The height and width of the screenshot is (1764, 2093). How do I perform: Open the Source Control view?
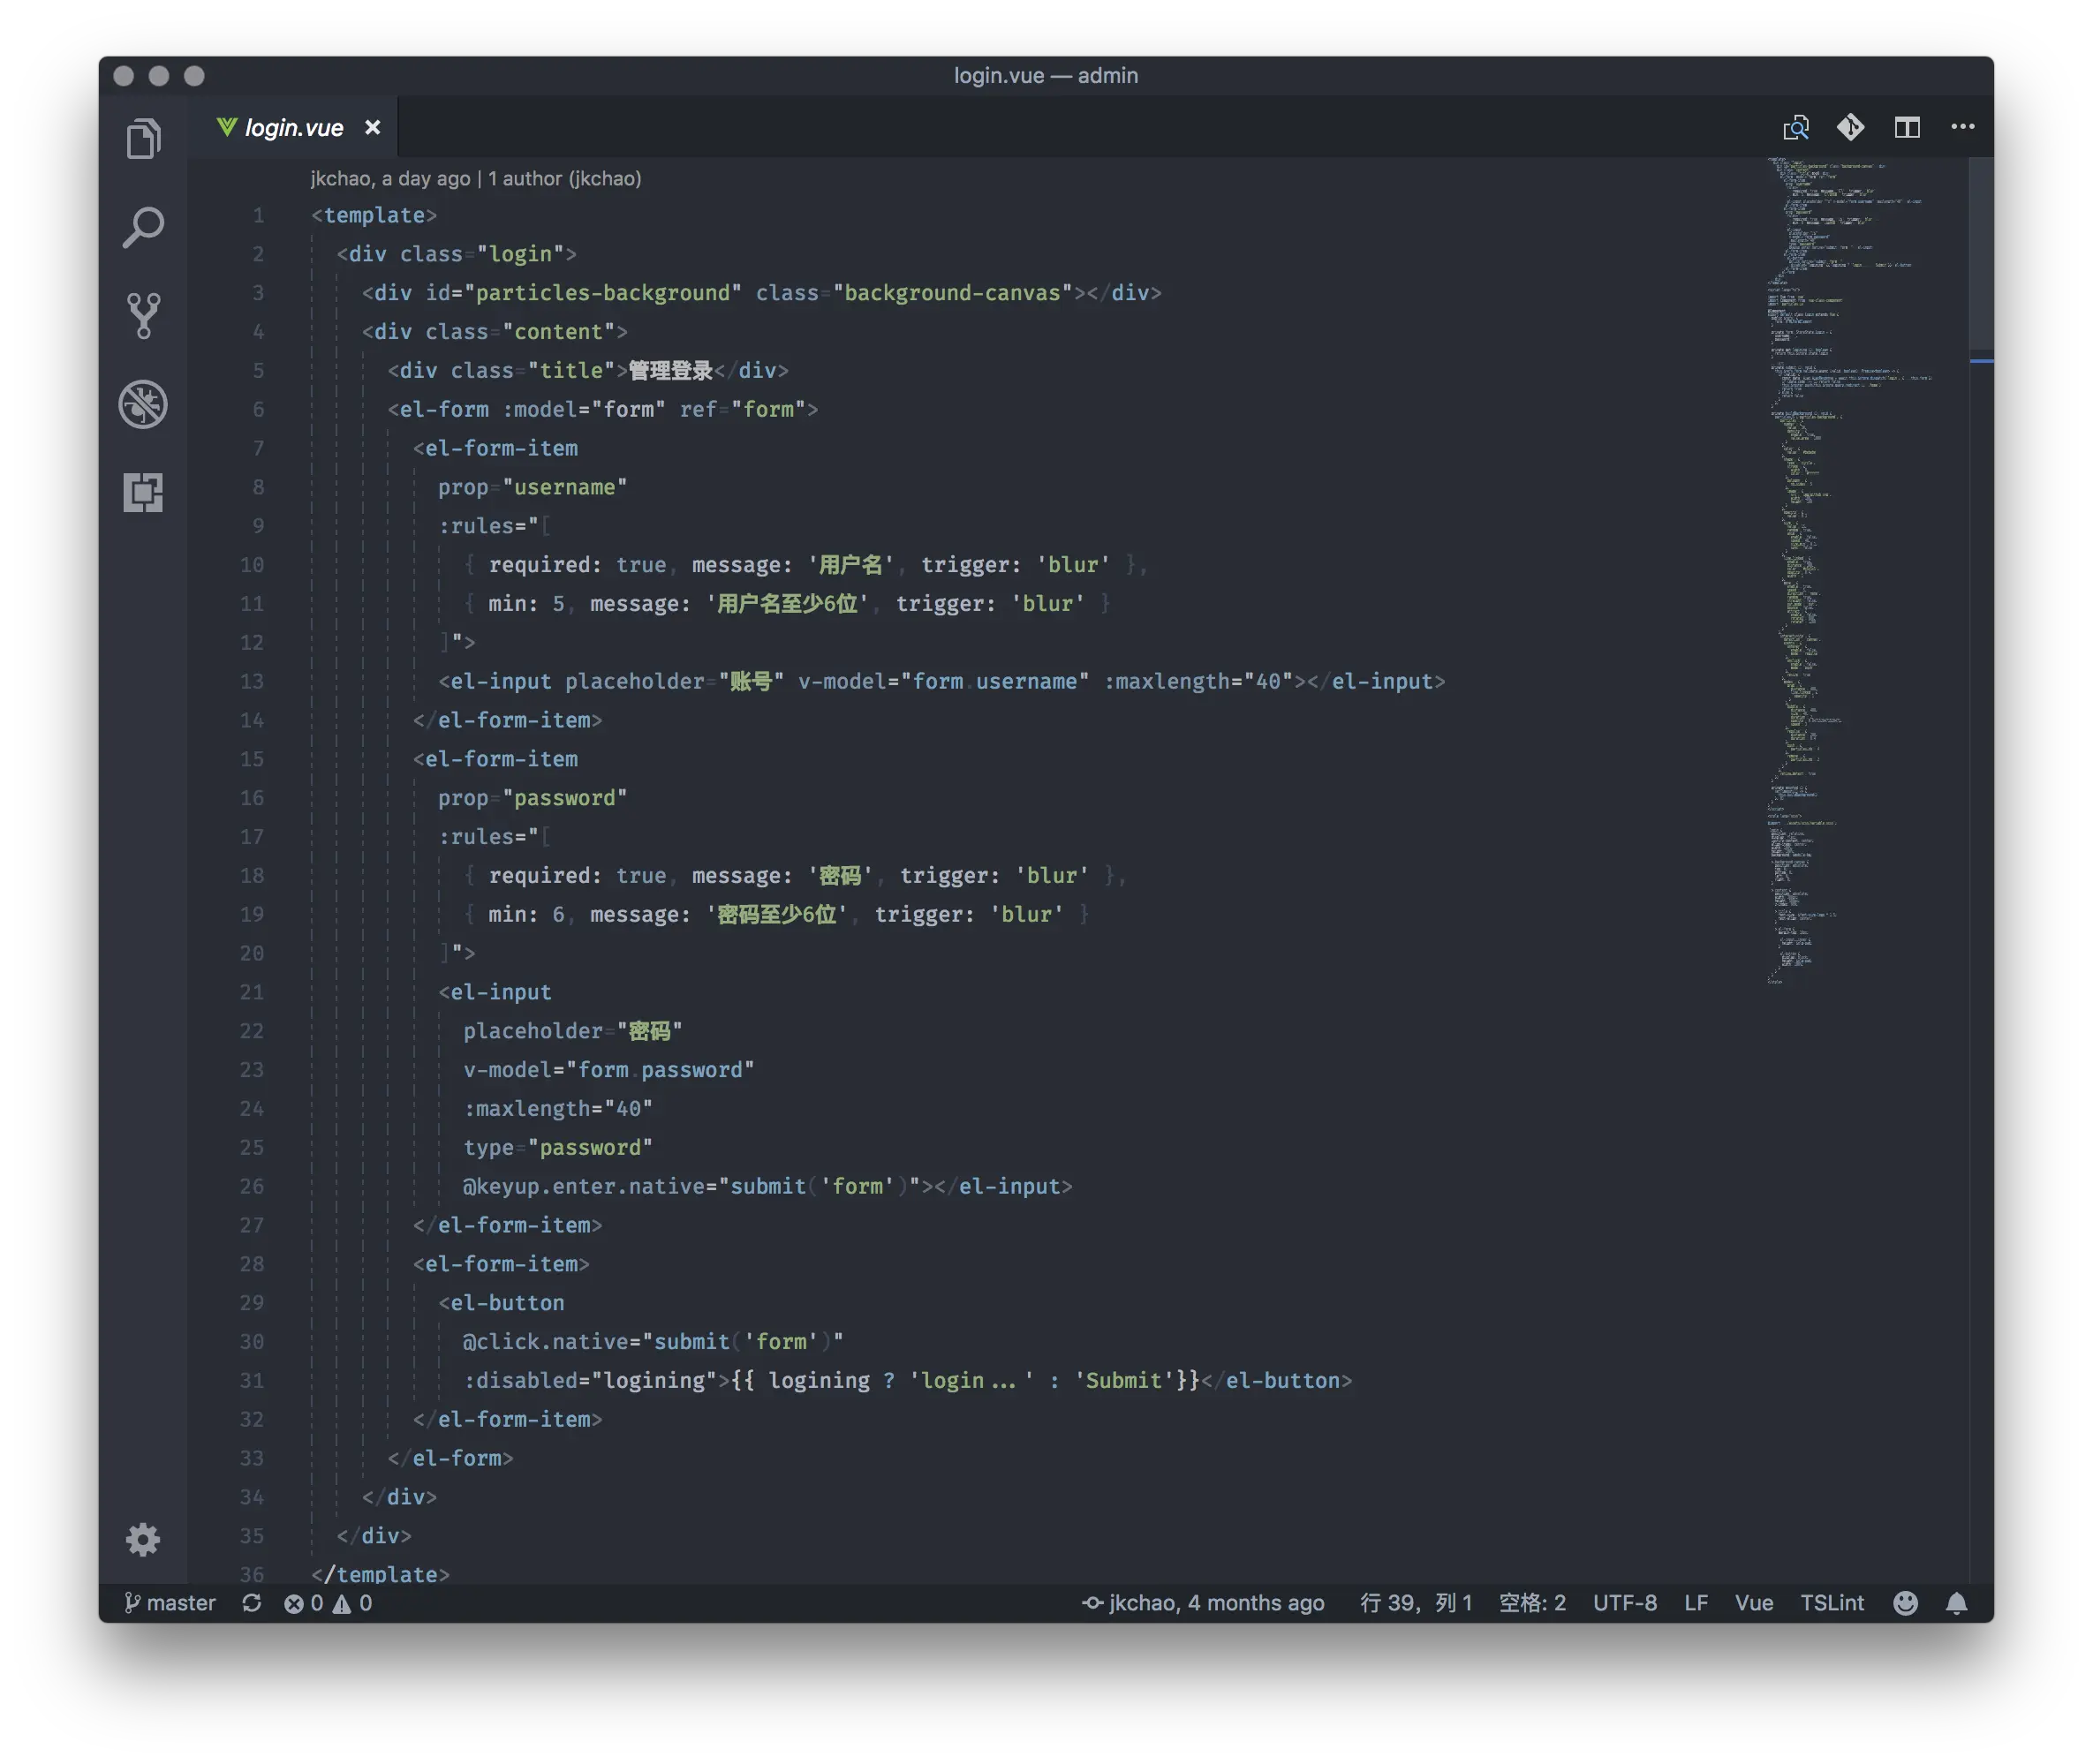(x=143, y=315)
